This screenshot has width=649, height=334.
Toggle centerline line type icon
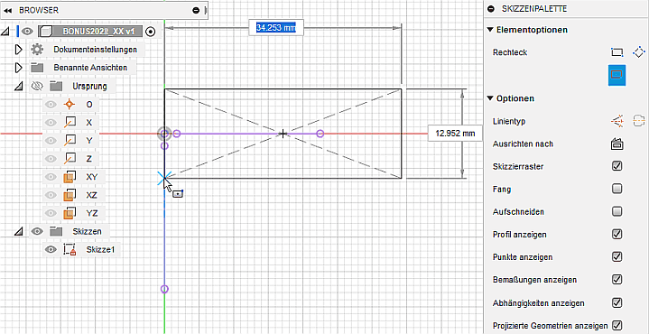coord(639,121)
